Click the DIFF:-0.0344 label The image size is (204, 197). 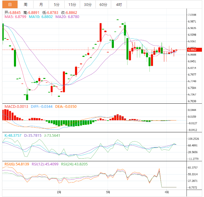pos(42,107)
